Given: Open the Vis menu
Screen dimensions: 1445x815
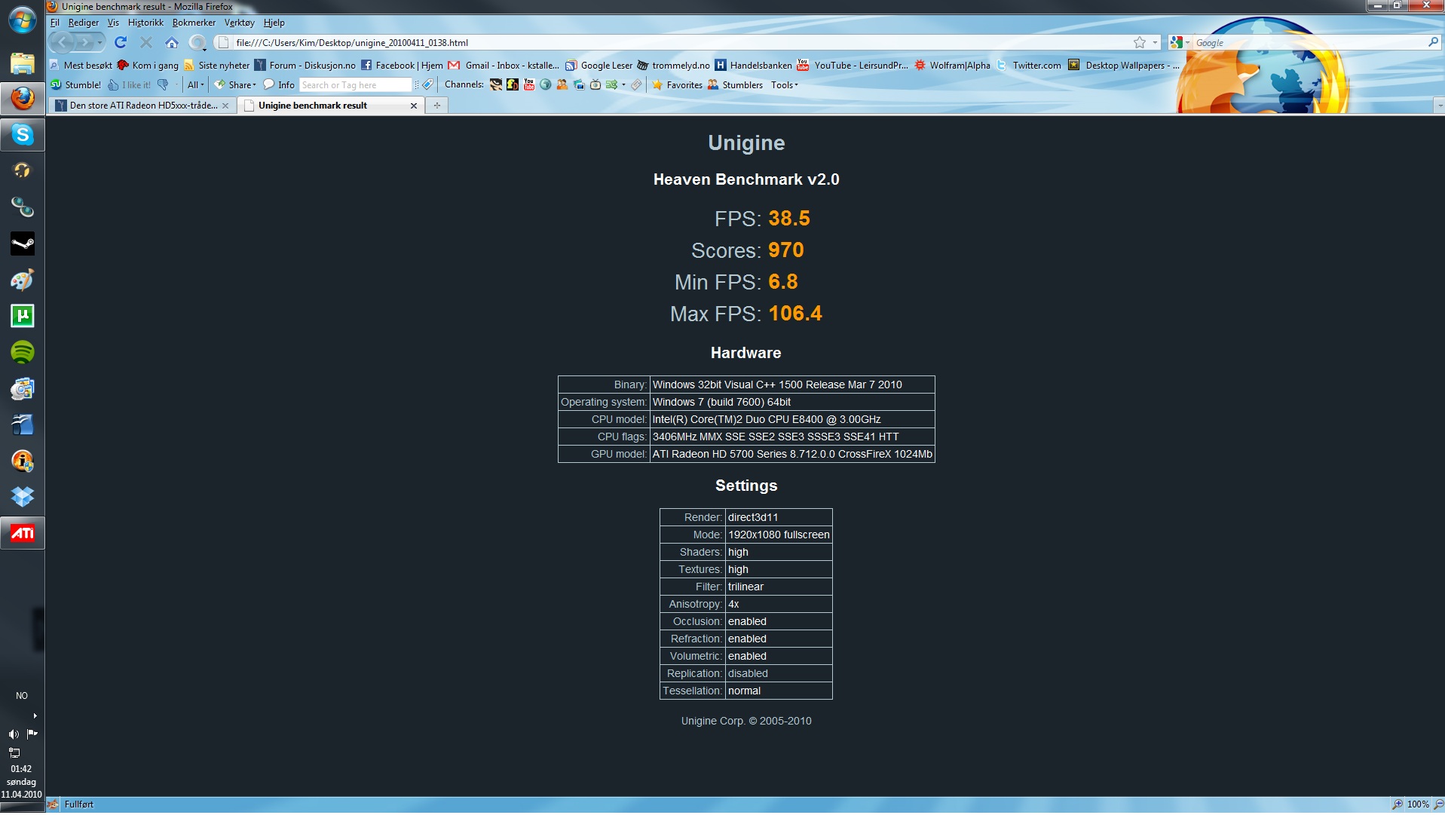Looking at the screenshot, I should pos(113,23).
